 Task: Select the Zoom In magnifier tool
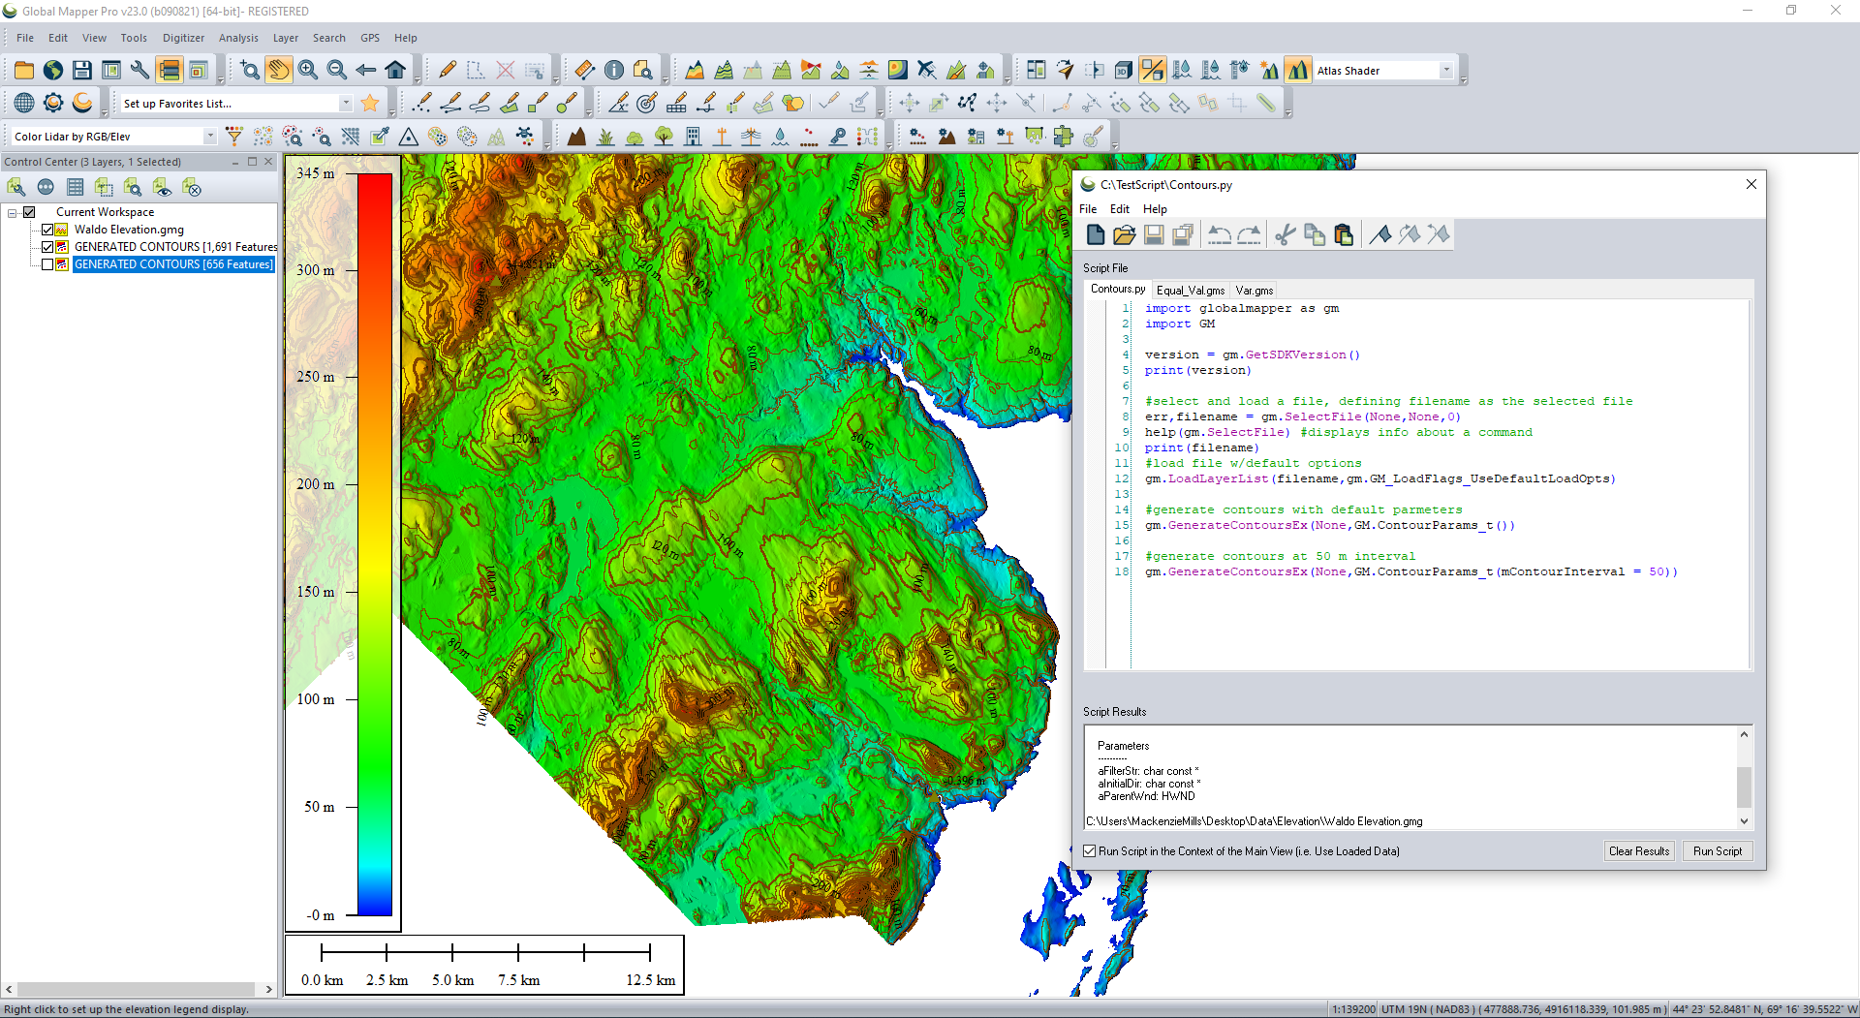(x=308, y=70)
